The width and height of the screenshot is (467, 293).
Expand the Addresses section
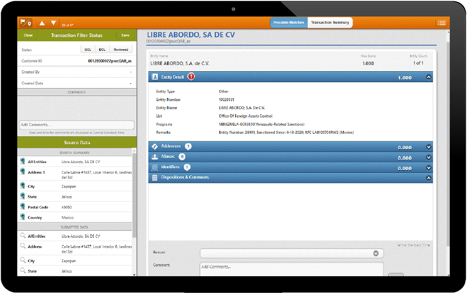point(428,147)
